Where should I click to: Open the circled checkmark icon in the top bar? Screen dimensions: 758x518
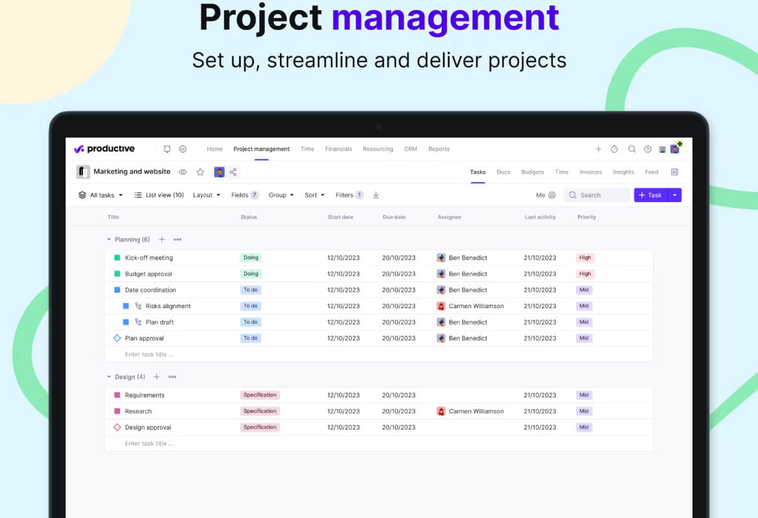pyautogui.click(x=183, y=149)
